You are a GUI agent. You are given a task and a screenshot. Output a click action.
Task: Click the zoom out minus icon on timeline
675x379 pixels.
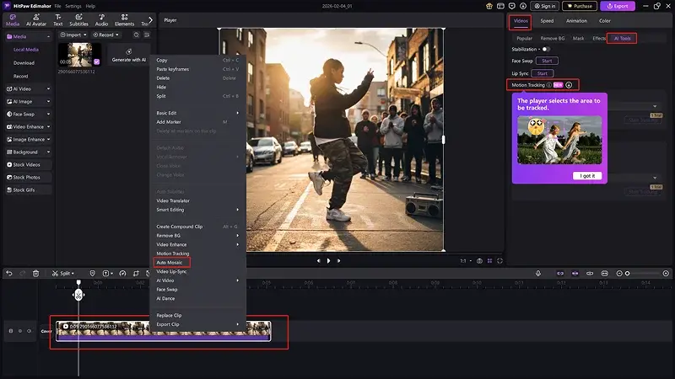(x=619, y=273)
